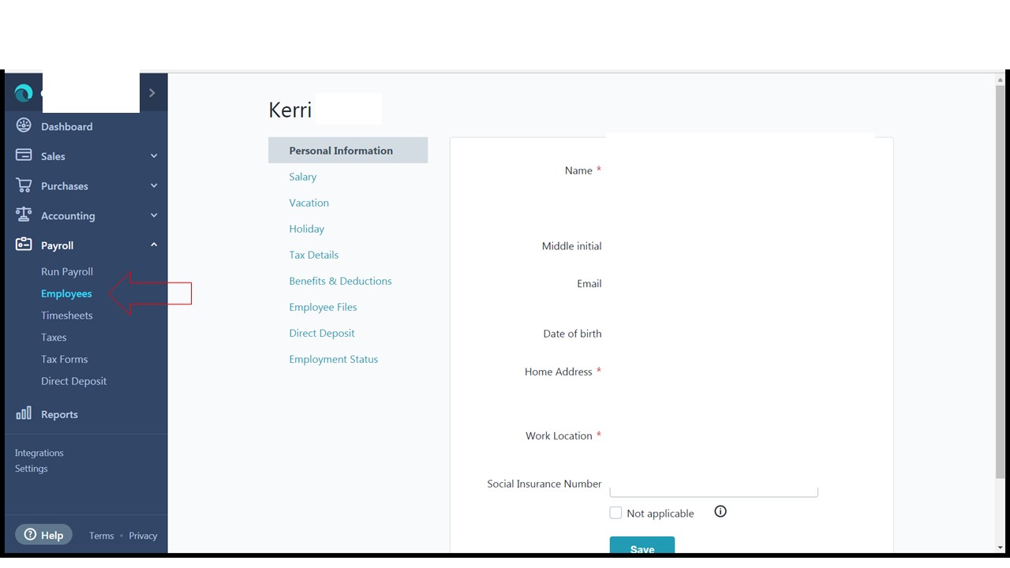Click the Payroll badge icon
The image size is (1010, 568).
pyautogui.click(x=24, y=245)
